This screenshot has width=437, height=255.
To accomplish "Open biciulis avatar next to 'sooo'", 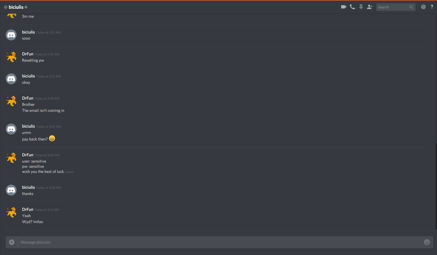I will tap(11, 35).
